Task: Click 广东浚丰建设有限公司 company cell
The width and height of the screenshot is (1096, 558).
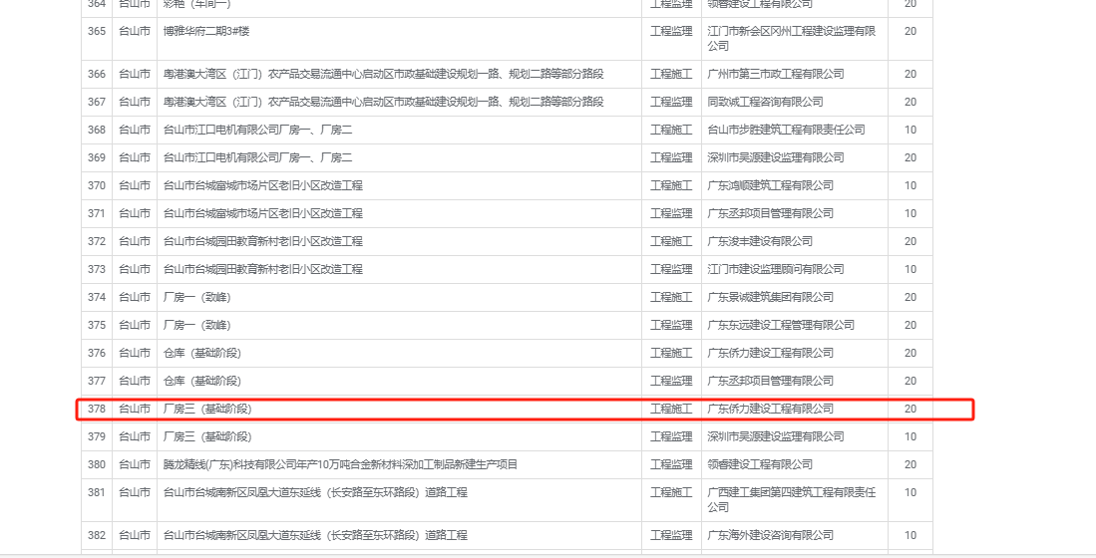Action: click(x=760, y=241)
